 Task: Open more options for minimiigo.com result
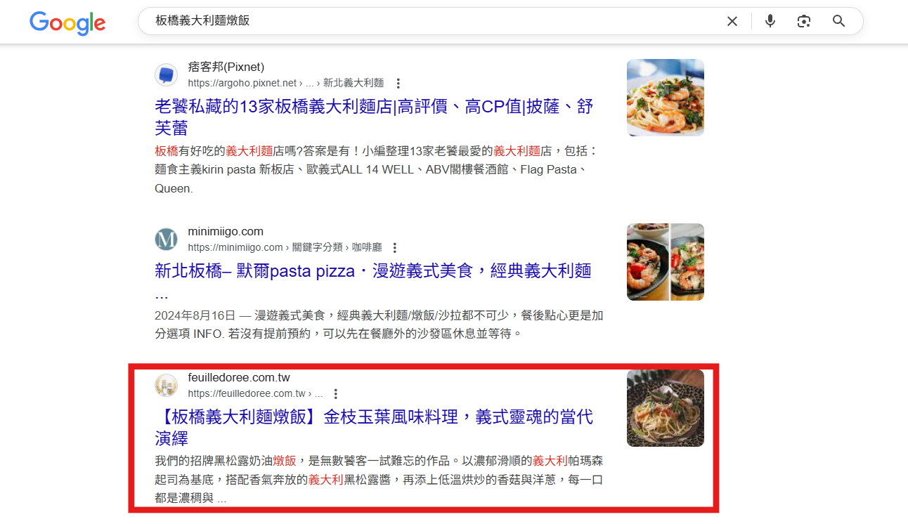(x=395, y=248)
